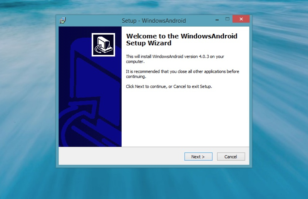Click the gray button bar left of Next

(119, 157)
